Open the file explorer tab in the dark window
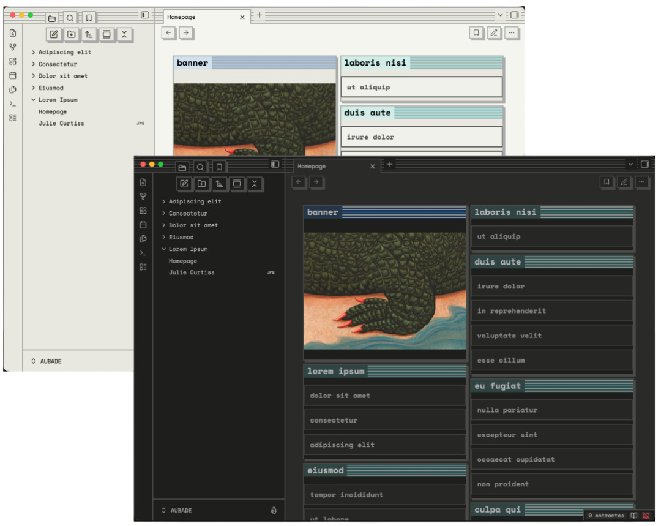 pyautogui.click(x=182, y=167)
